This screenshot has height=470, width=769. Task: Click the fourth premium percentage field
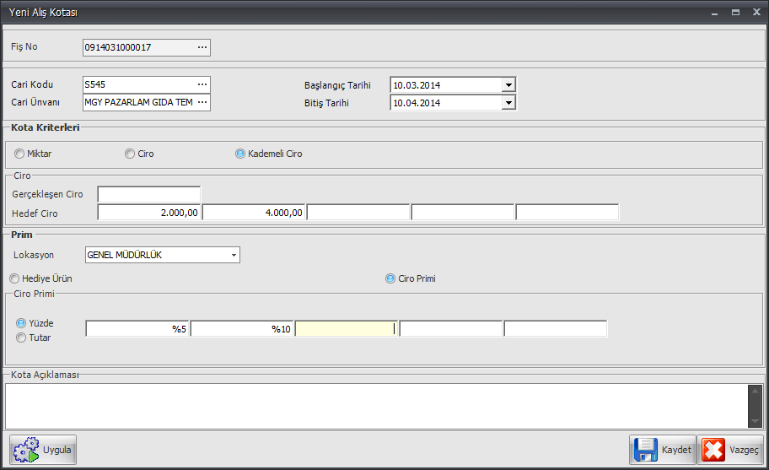coord(451,329)
